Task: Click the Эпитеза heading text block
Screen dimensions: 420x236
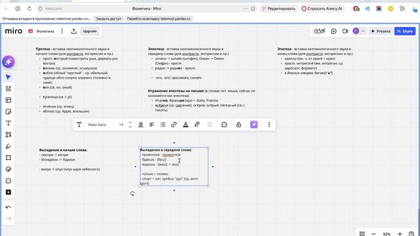Action: coord(315,61)
